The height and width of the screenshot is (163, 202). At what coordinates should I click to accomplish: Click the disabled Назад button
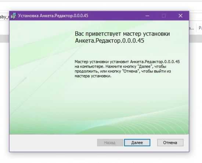(110, 143)
